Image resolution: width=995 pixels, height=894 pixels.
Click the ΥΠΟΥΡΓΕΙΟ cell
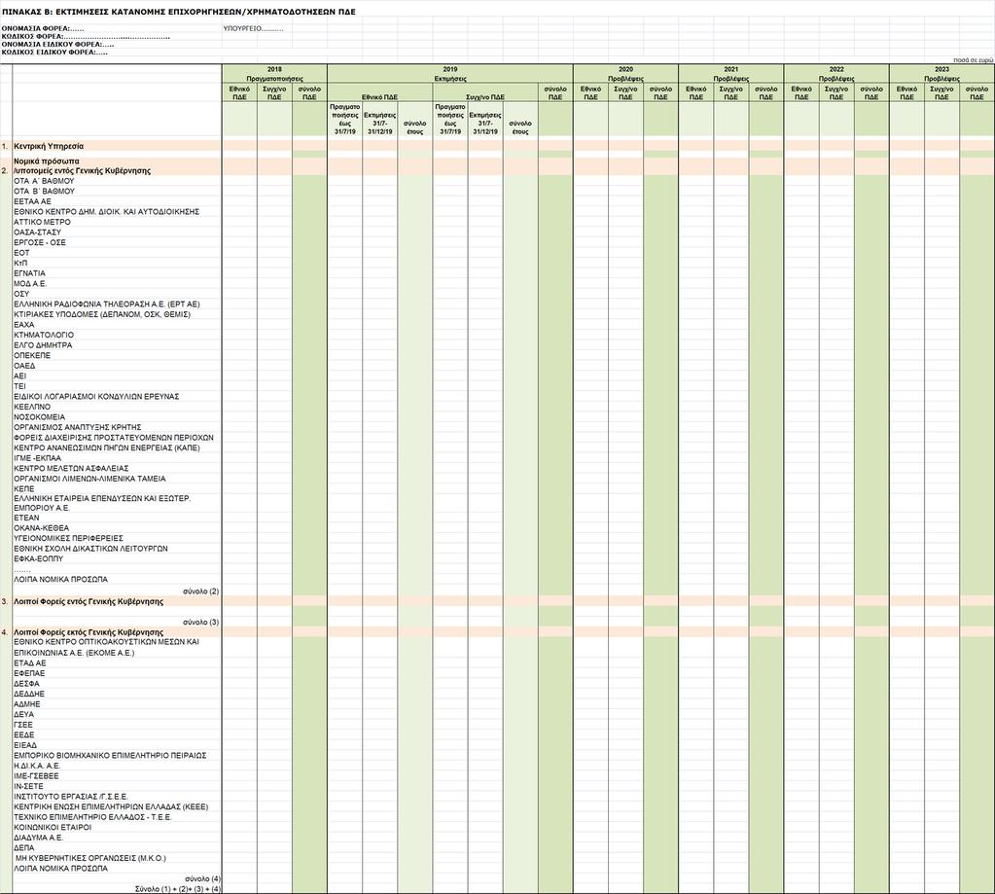tap(253, 28)
